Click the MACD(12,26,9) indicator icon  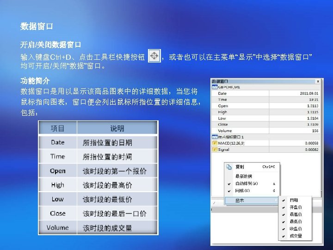click(x=215, y=143)
